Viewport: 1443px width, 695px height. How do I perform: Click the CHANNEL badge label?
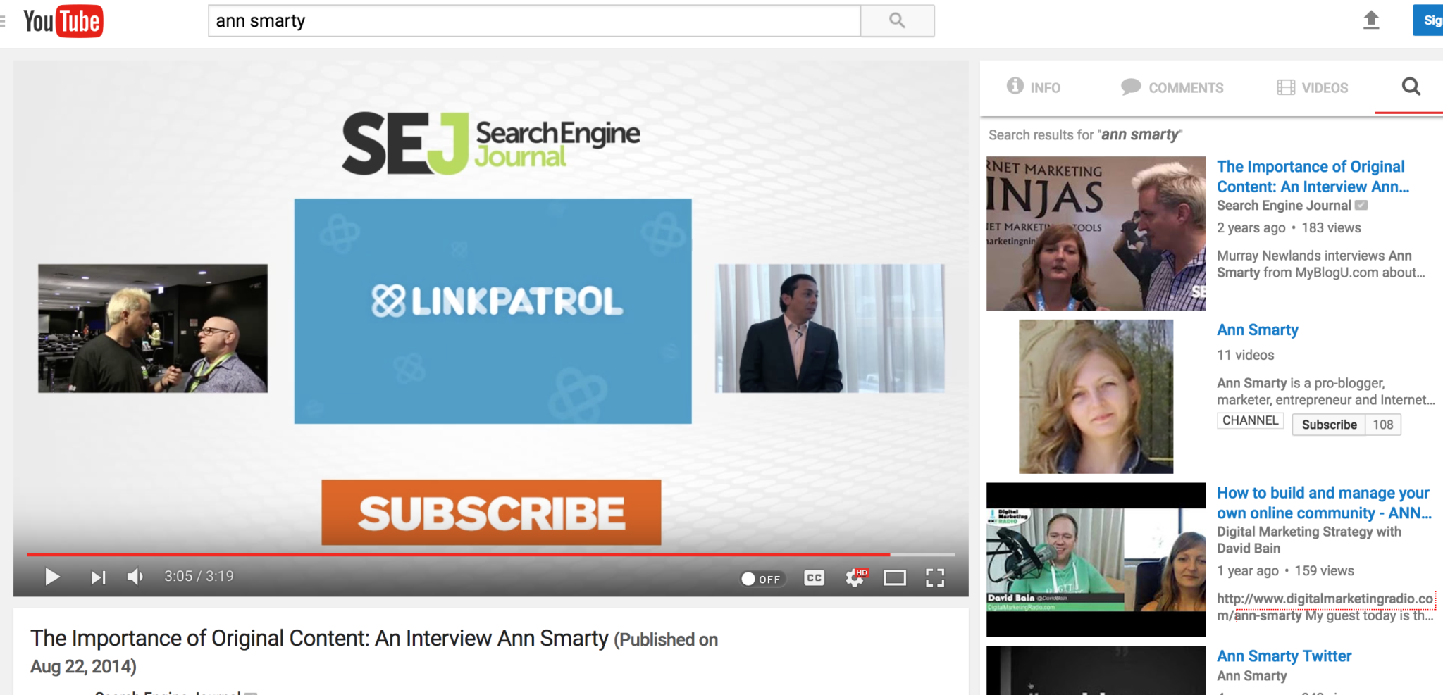[x=1250, y=420]
